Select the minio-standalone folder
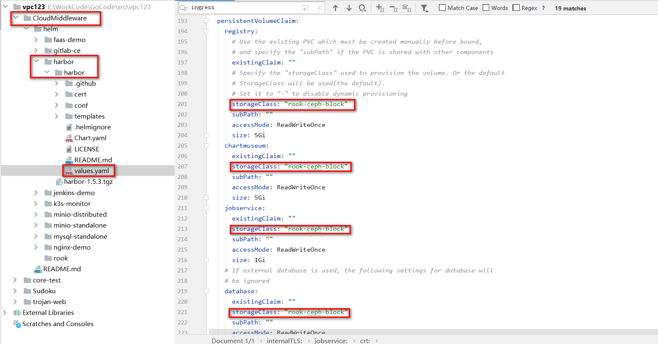658x344 pixels. [x=80, y=225]
